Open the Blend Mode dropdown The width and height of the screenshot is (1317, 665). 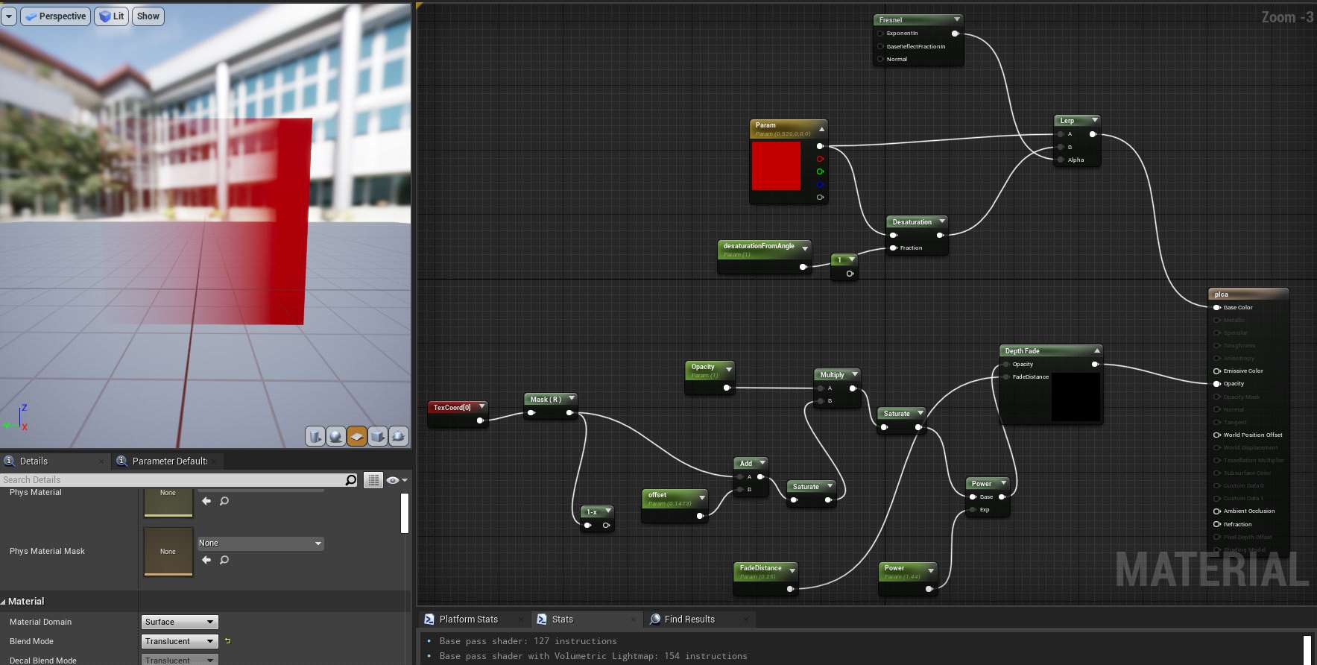pos(180,641)
